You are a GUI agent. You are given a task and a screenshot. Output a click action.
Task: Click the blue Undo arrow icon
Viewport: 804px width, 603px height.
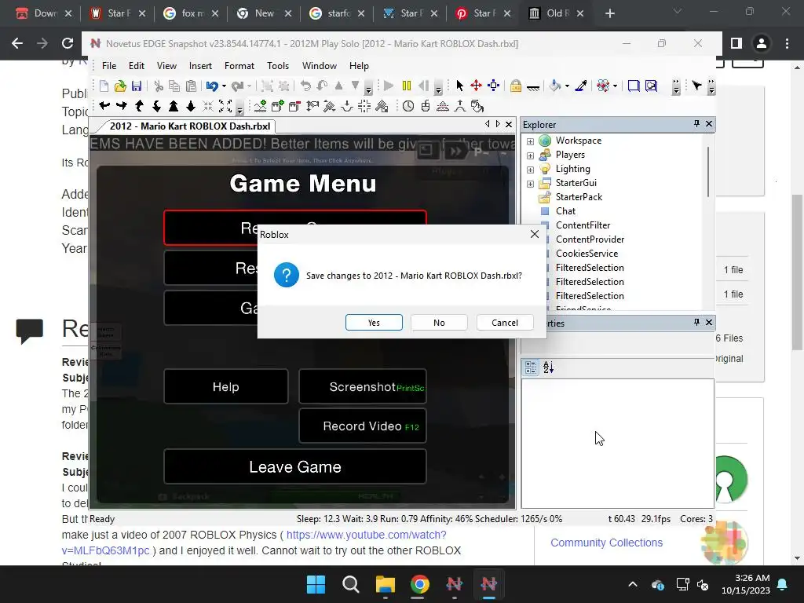[x=212, y=86]
